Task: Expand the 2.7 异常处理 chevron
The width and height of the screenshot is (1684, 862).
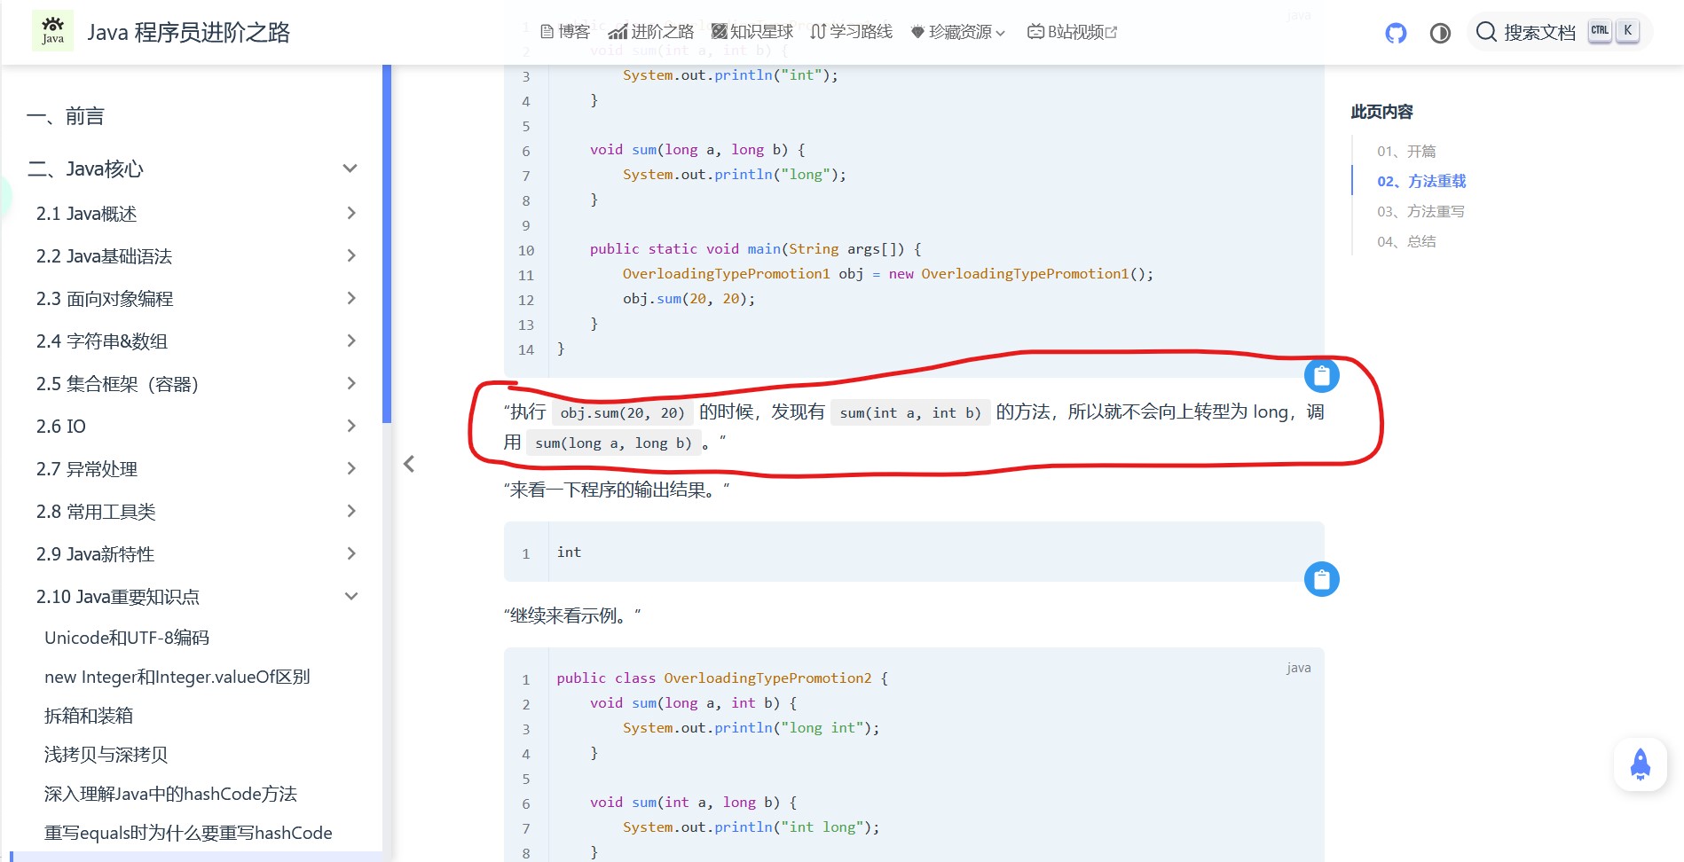Action: [x=351, y=468]
